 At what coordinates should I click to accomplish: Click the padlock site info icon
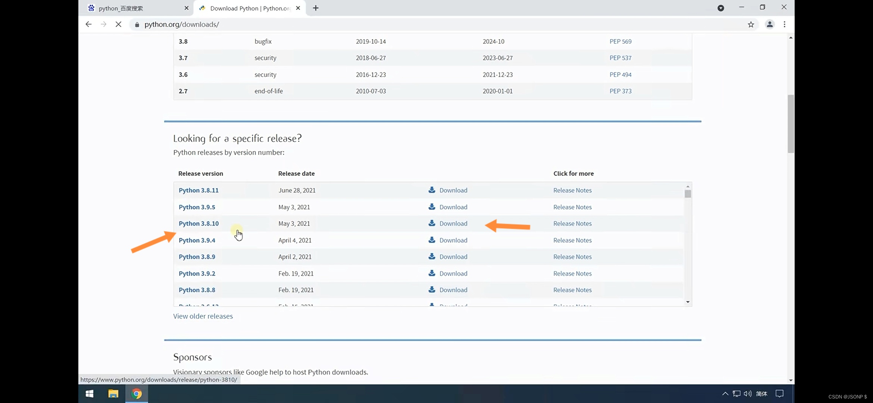coord(137,25)
